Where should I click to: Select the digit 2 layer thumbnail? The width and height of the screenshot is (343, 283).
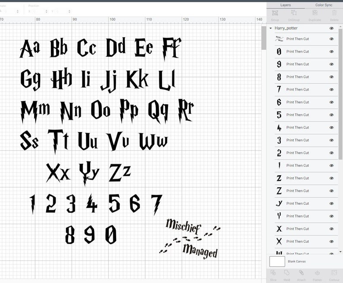point(279,153)
